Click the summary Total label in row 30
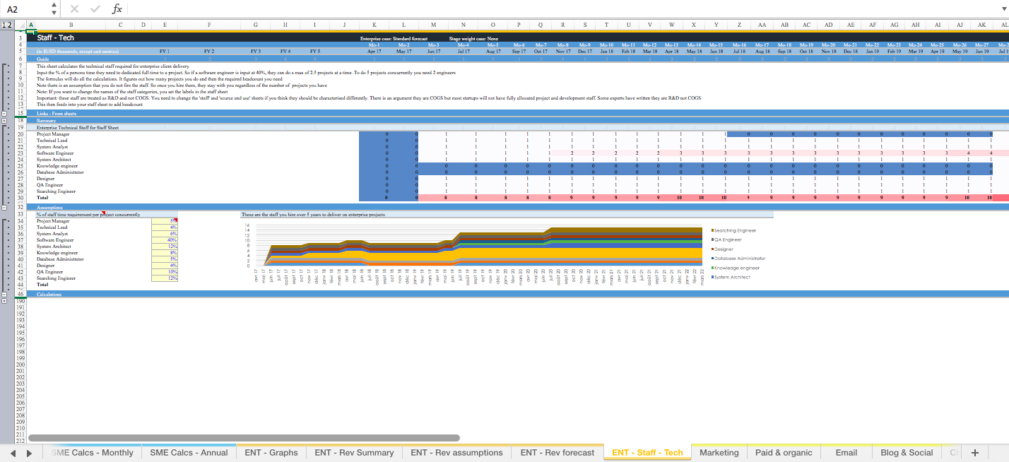 pos(42,198)
